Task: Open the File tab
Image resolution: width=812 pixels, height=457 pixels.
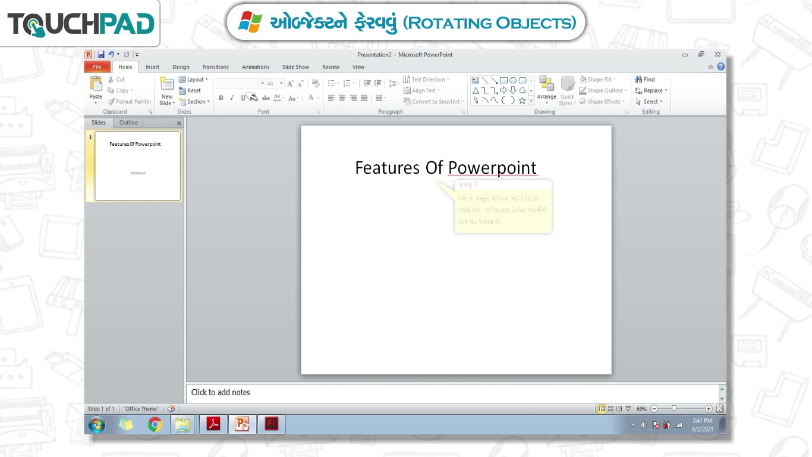Action: tap(97, 67)
